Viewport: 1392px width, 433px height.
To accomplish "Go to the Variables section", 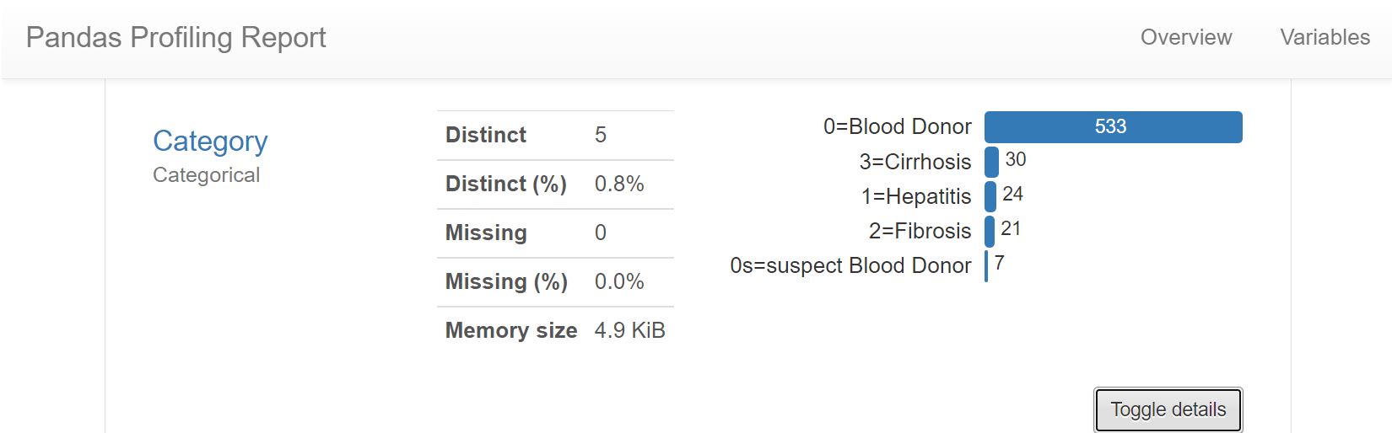I will click(1325, 37).
